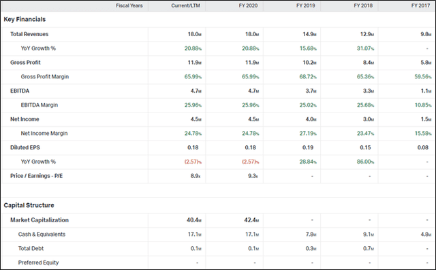
Task: Click the FY 2019 column header
Action: point(306,5)
